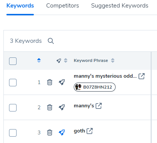Sort by the rocket boost column

pyautogui.click(x=66, y=60)
